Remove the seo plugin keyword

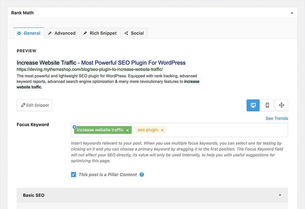162,130
